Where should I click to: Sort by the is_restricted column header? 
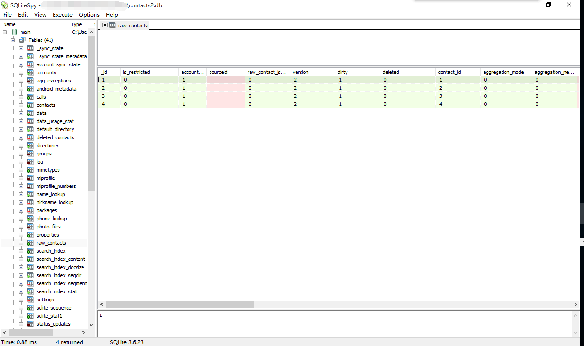150,72
